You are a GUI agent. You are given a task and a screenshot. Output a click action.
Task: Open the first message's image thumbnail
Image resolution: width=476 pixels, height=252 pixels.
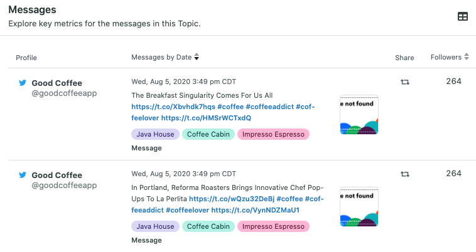(359, 115)
